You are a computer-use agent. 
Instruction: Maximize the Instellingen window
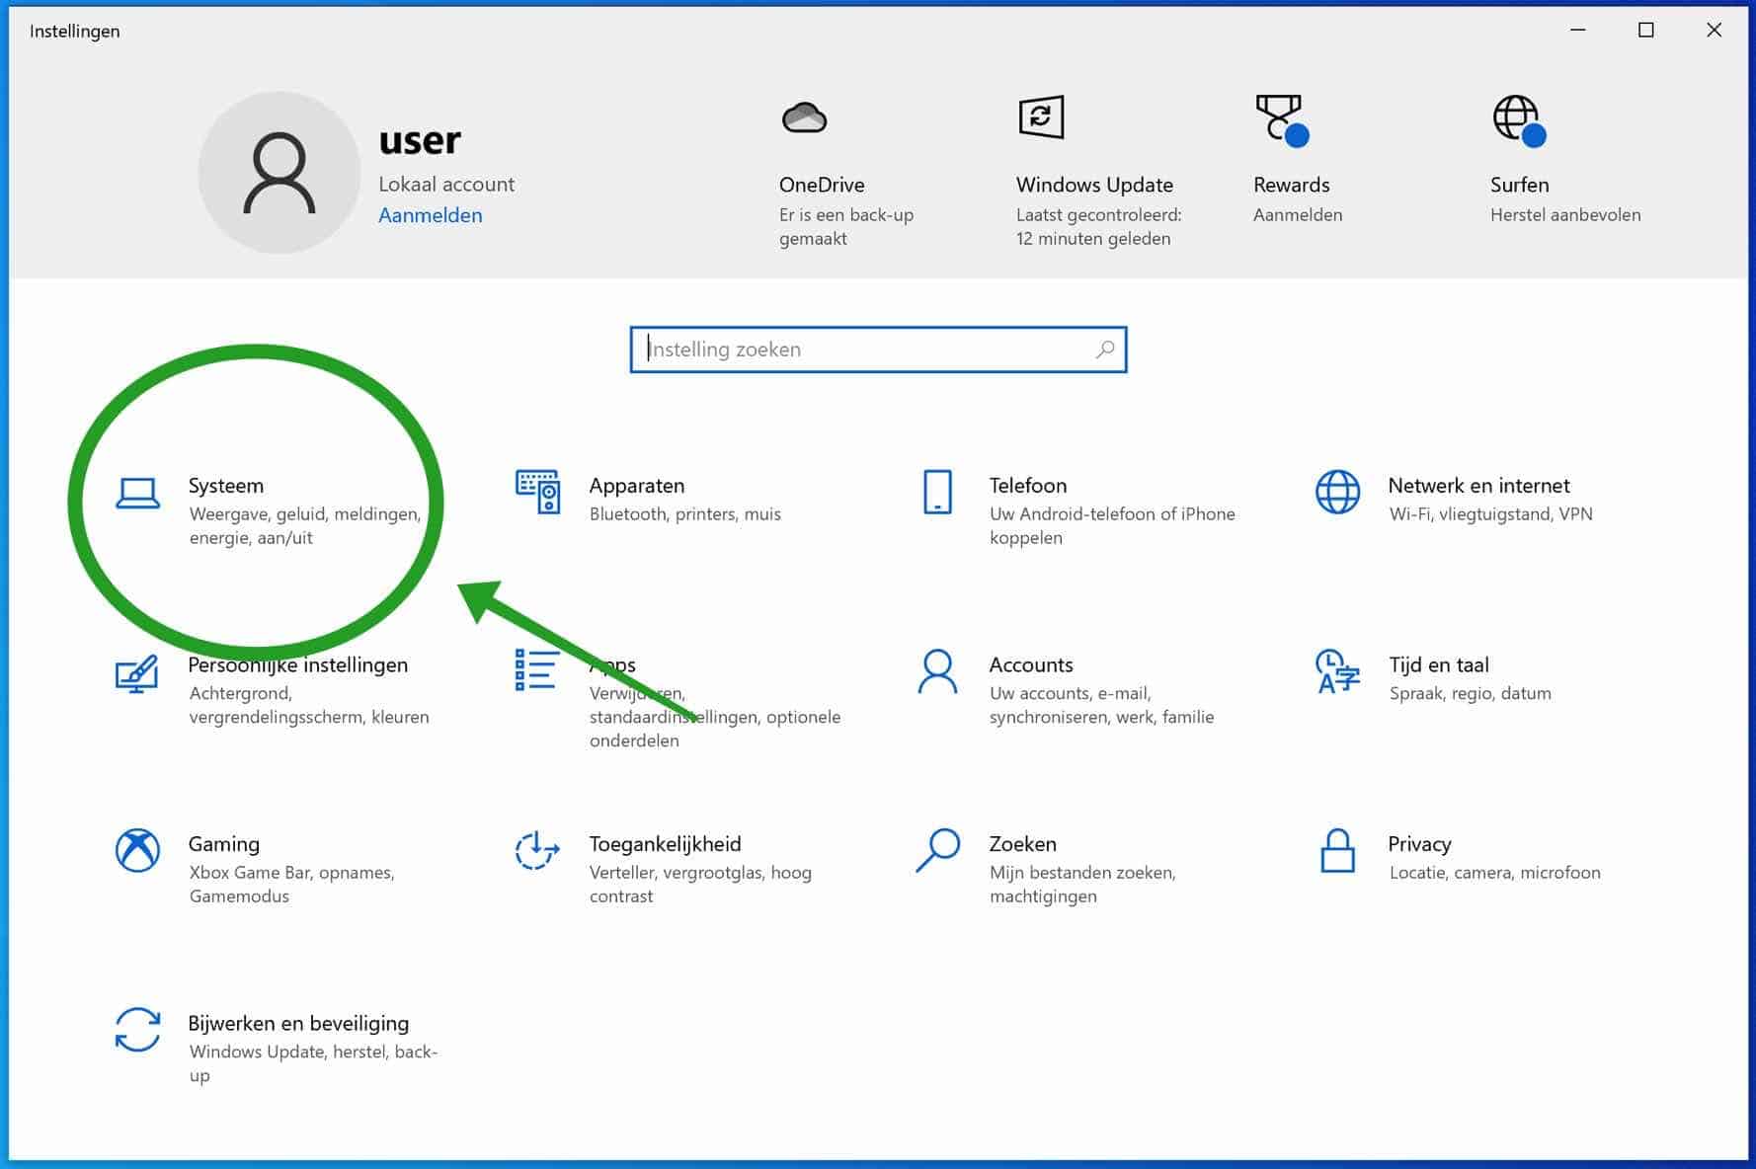(1645, 31)
